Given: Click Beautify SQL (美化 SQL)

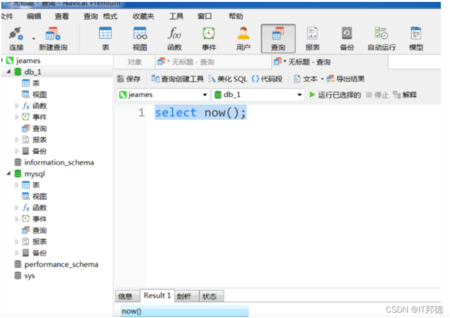Looking at the screenshot, I should pos(227,79).
